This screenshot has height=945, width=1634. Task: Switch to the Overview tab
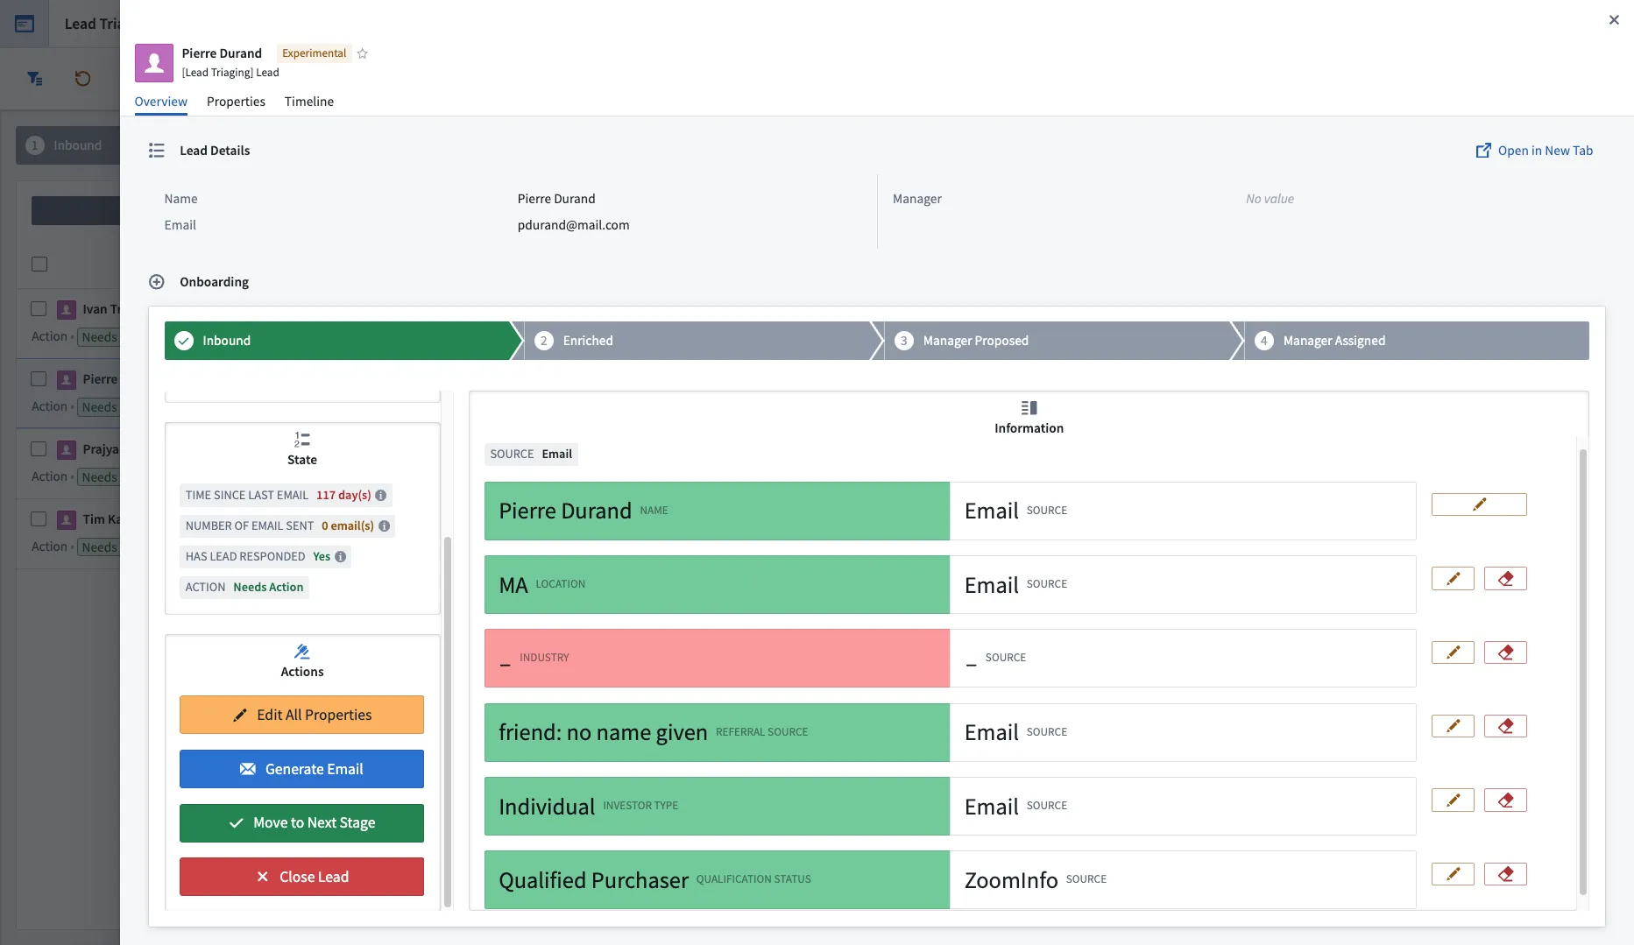coord(161,102)
